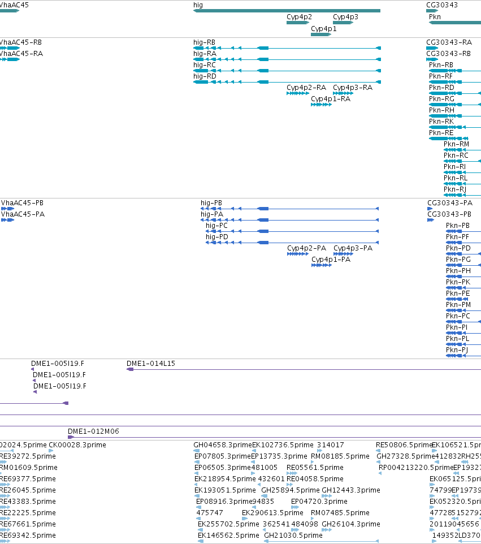Click the VhaAC45-PA protein label
This screenshot has width=481, height=544.
tap(23, 214)
